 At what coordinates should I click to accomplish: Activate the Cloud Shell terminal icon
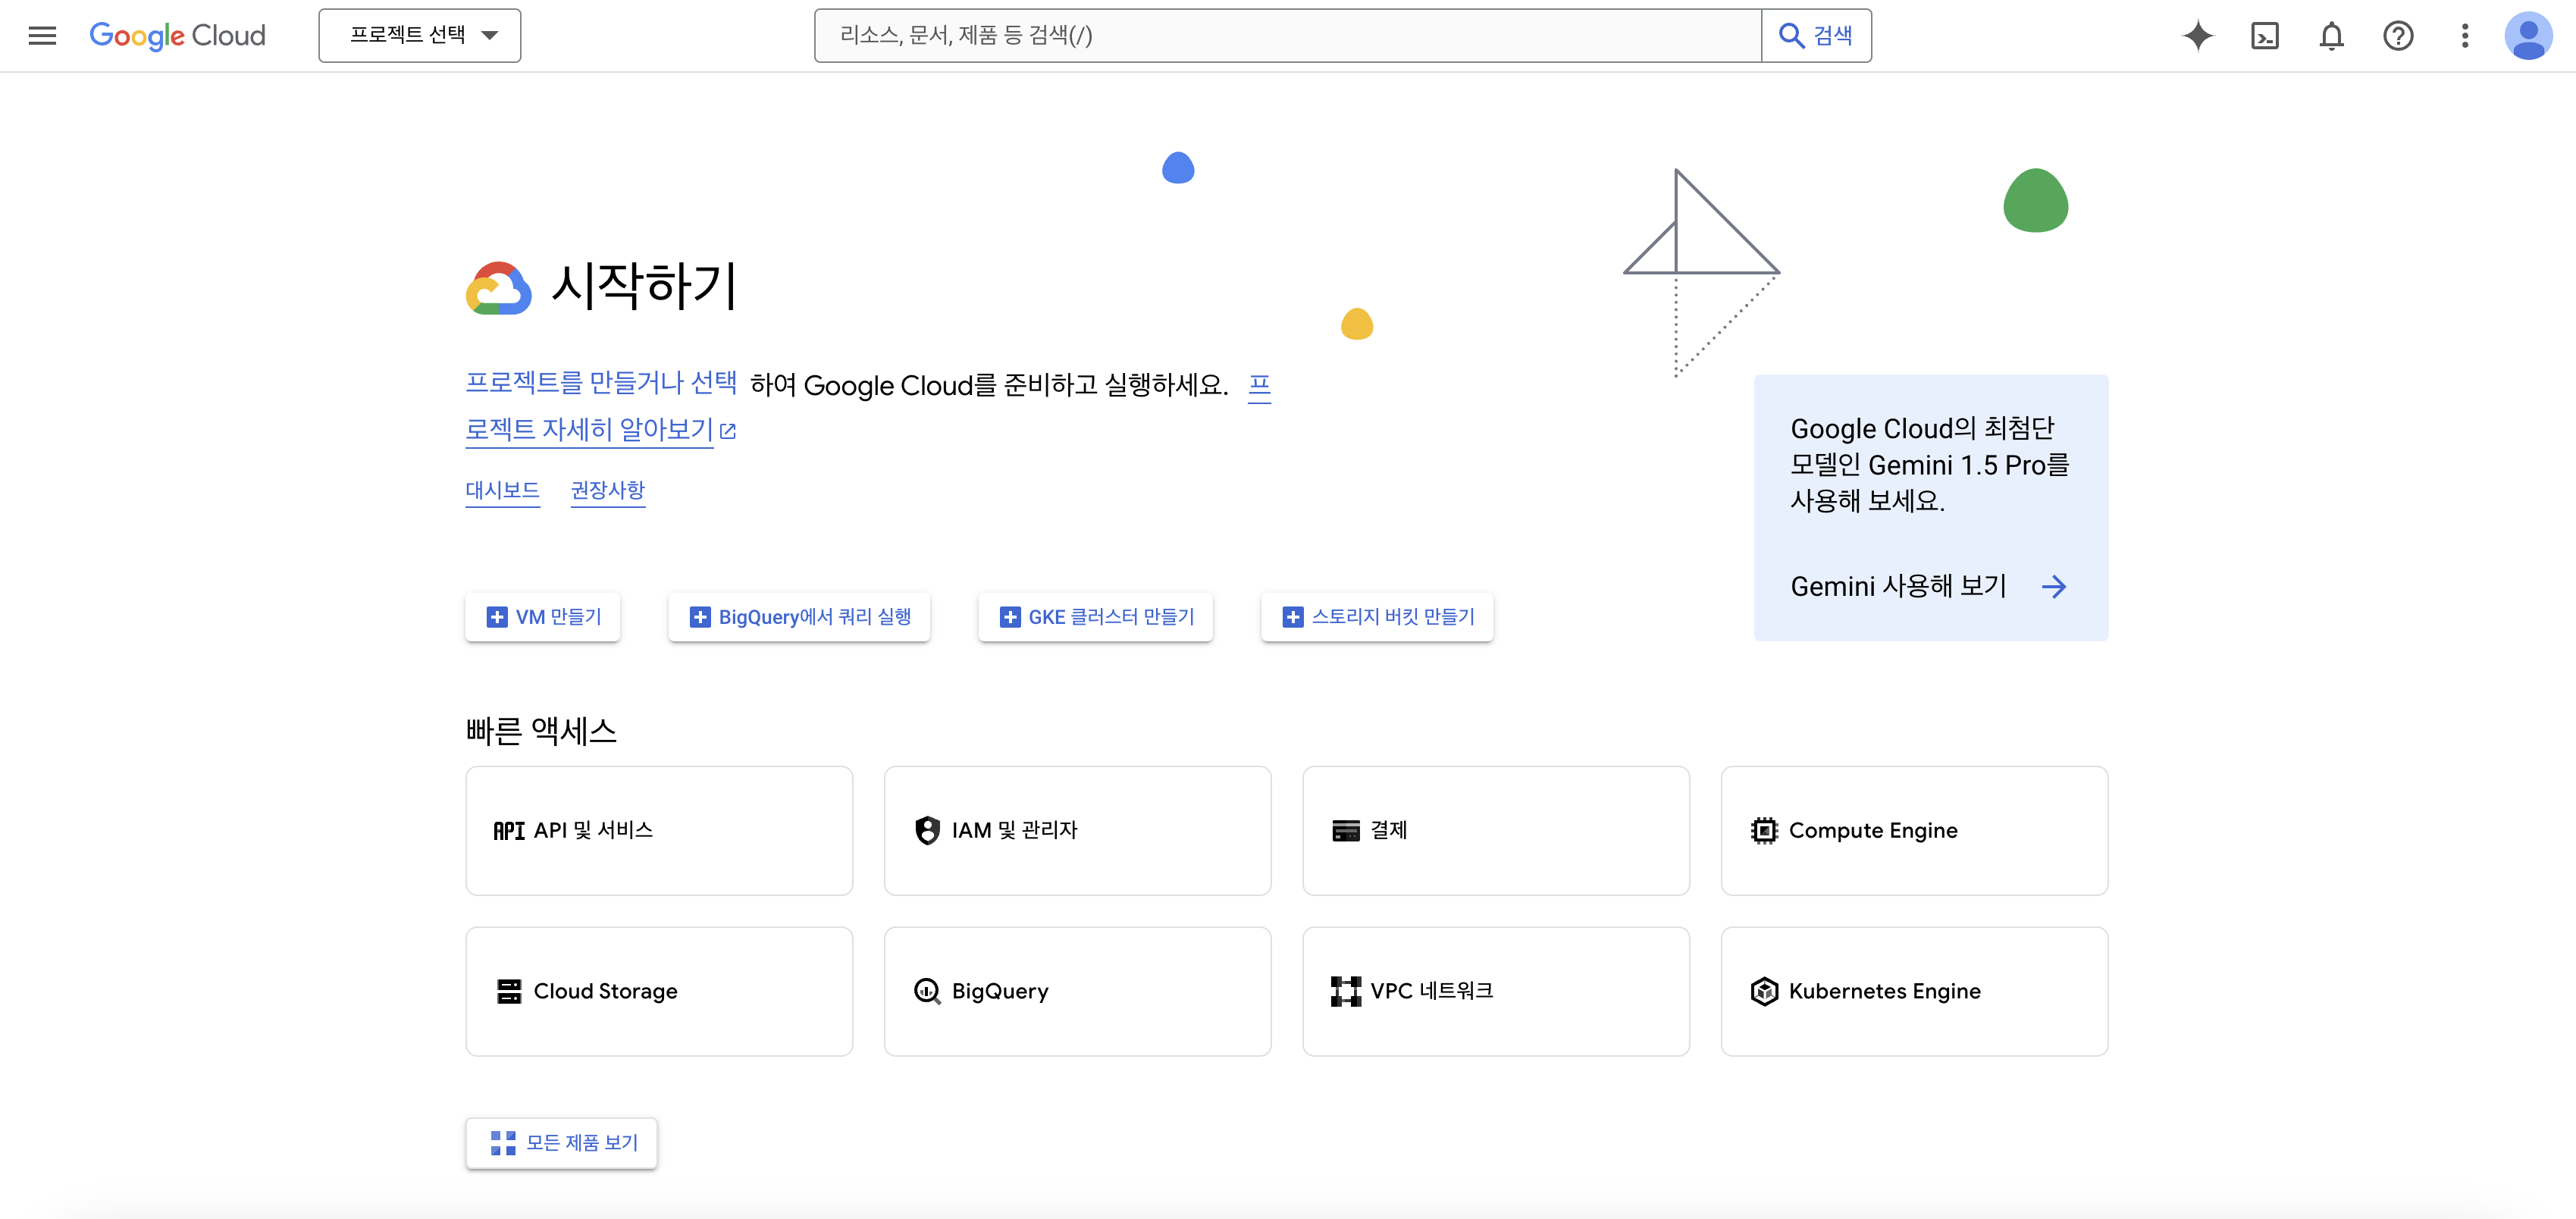pyautogui.click(x=2264, y=36)
